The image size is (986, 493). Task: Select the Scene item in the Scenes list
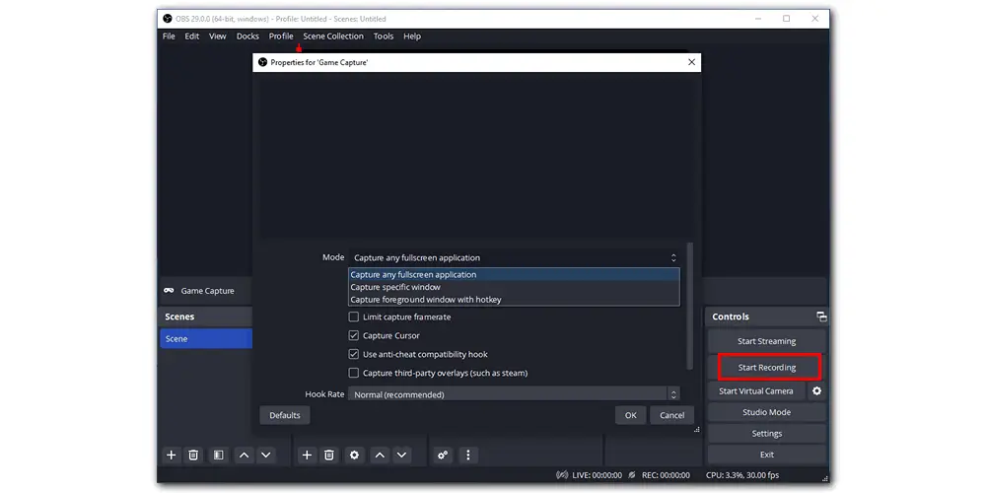[206, 339]
